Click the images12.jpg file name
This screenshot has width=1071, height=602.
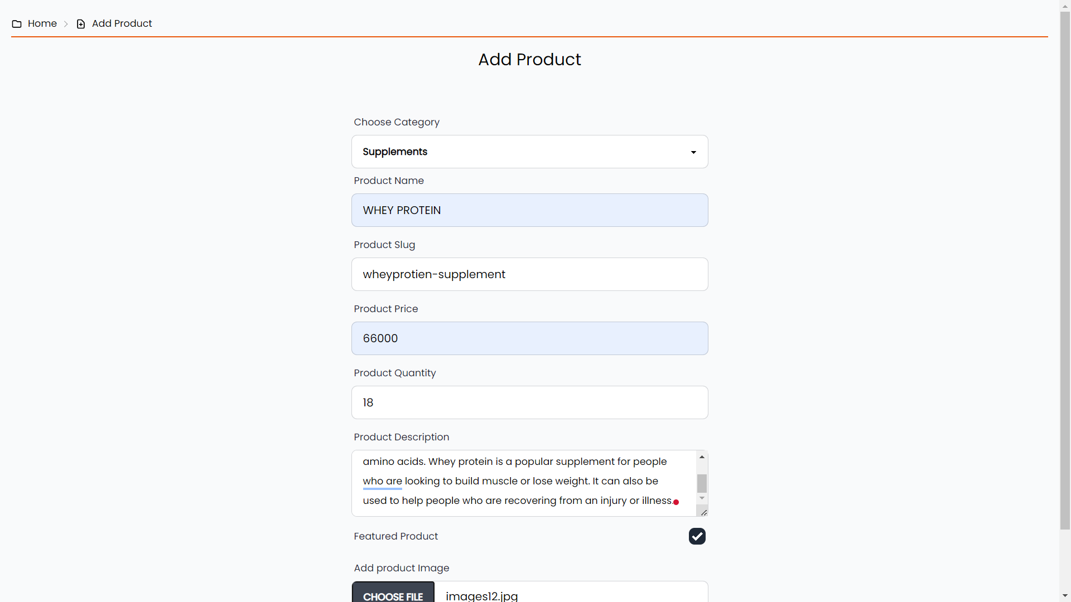[x=481, y=596]
